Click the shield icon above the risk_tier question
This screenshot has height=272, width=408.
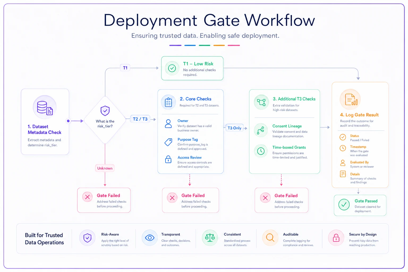(x=105, y=111)
